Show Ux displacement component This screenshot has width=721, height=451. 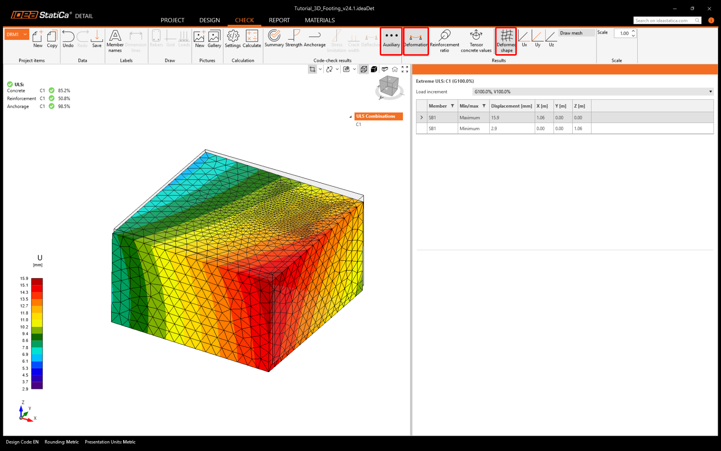coord(524,39)
